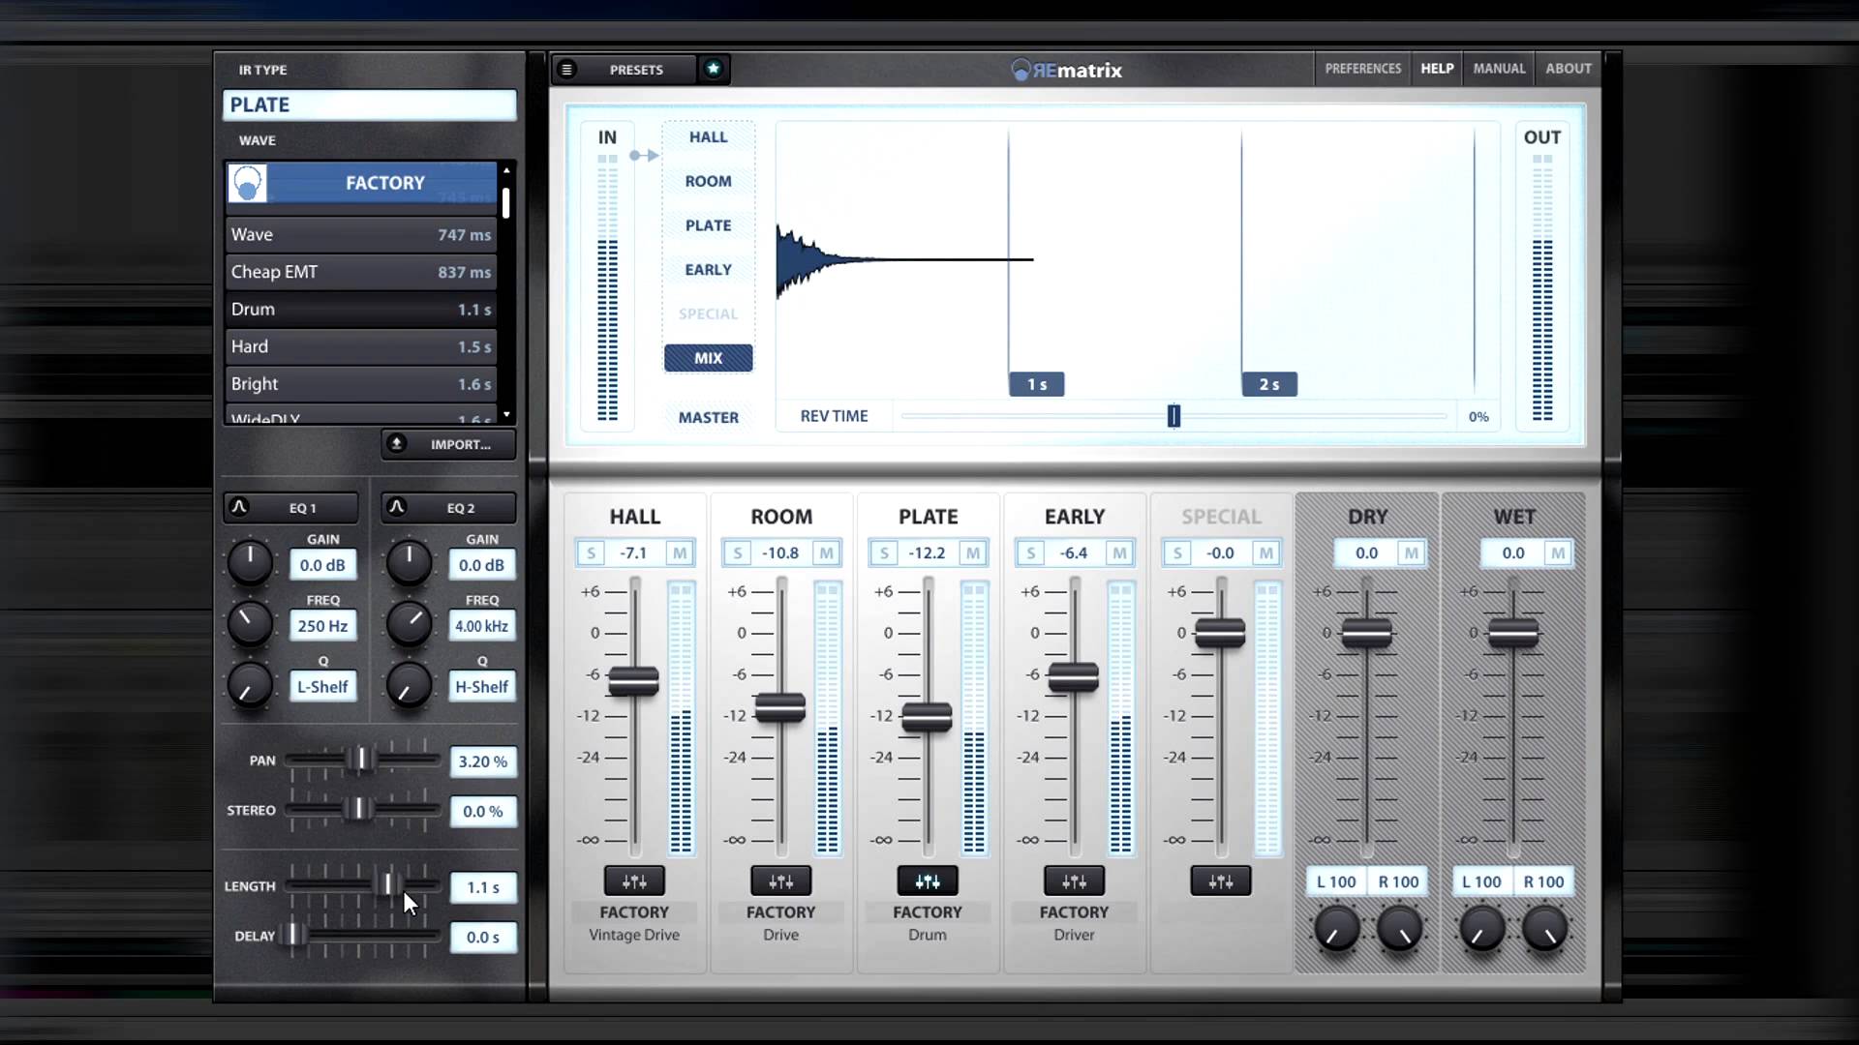Click the EQ 1 curve shape icon
This screenshot has width=1859, height=1045.
(239, 507)
